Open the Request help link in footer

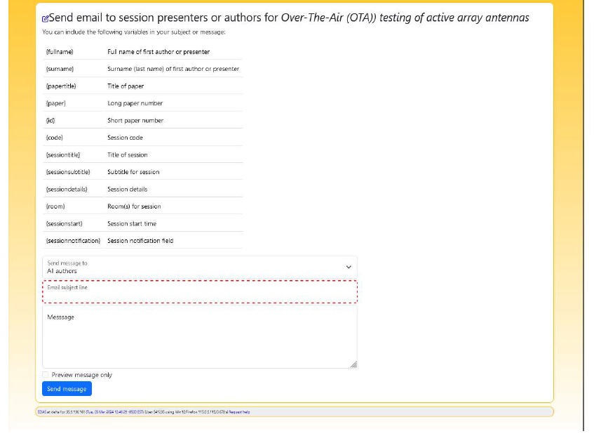tap(239, 412)
